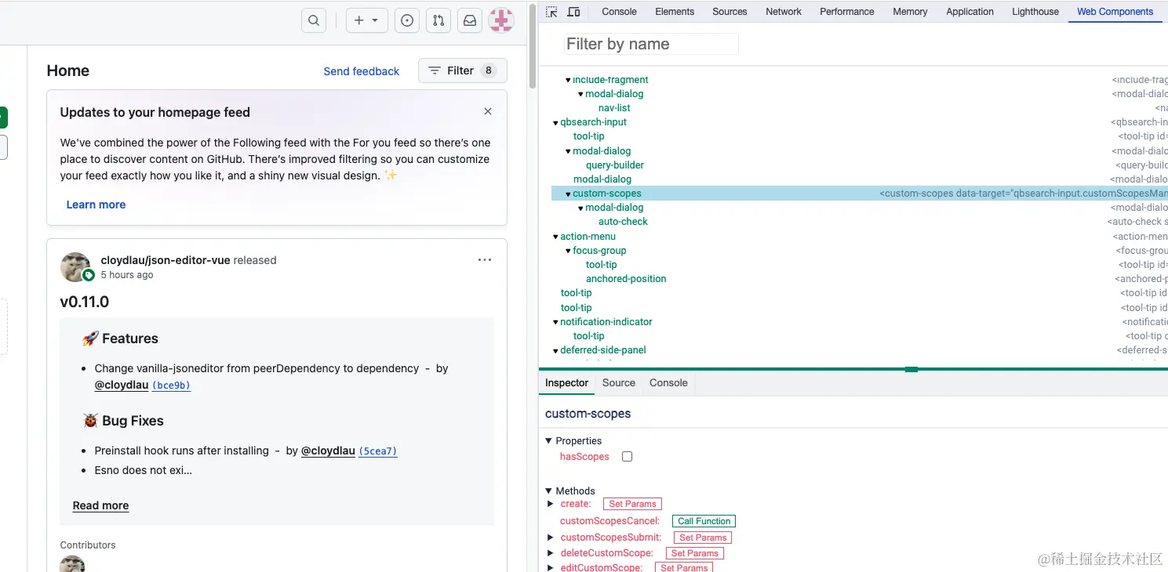Open the three-dot menu on release card

pyautogui.click(x=485, y=259)
